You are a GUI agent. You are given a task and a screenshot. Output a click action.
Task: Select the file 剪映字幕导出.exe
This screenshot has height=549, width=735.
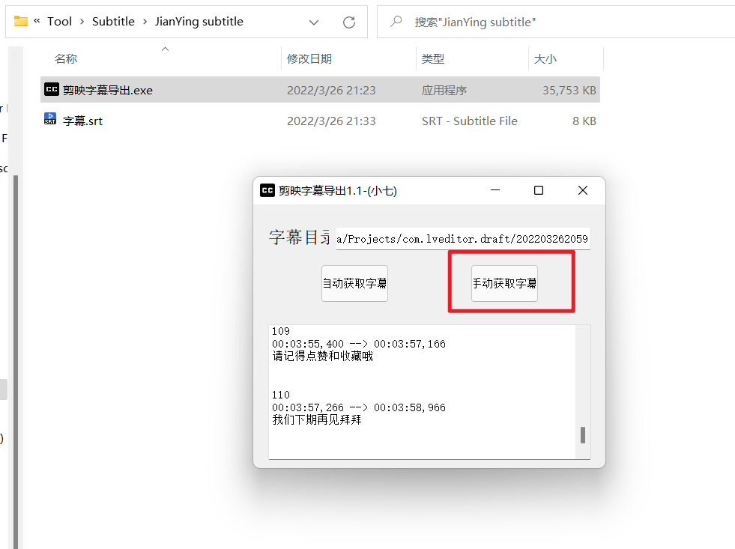320,90
